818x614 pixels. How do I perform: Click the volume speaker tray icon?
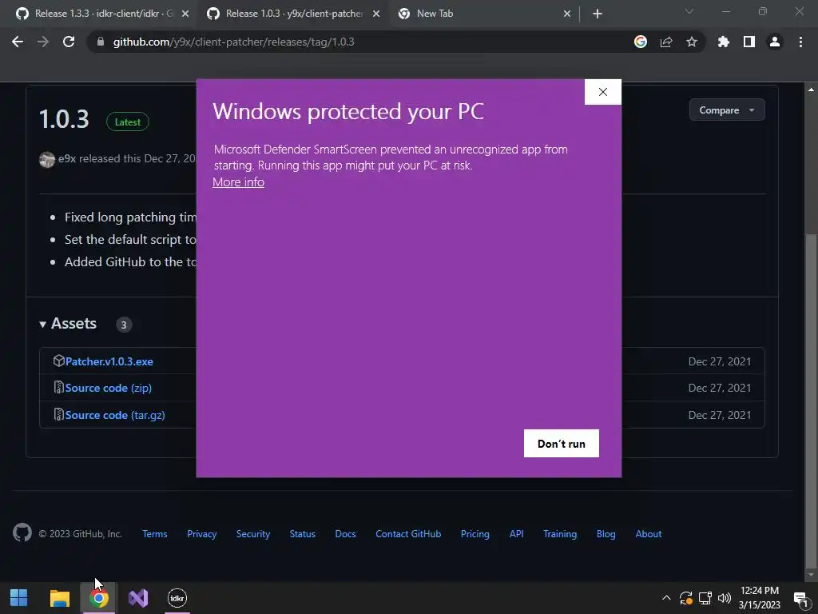[x=724, y=598]
